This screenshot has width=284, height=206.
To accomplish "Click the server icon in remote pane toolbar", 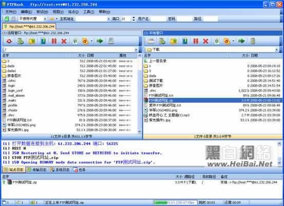I will [111, 41].
